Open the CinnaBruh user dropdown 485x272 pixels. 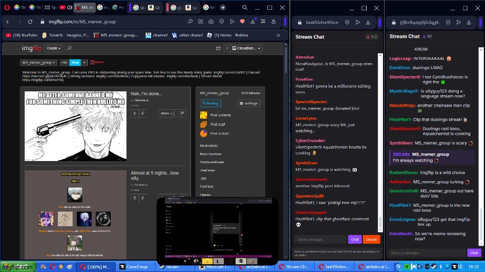(247, 48)
